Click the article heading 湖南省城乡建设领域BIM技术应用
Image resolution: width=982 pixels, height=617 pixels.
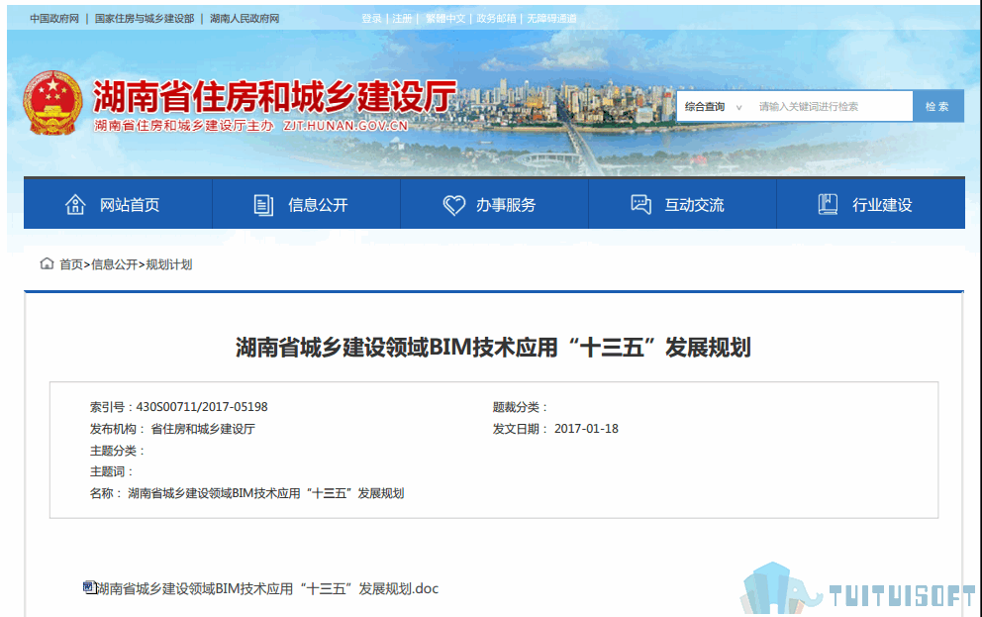[x=494, y=347]
